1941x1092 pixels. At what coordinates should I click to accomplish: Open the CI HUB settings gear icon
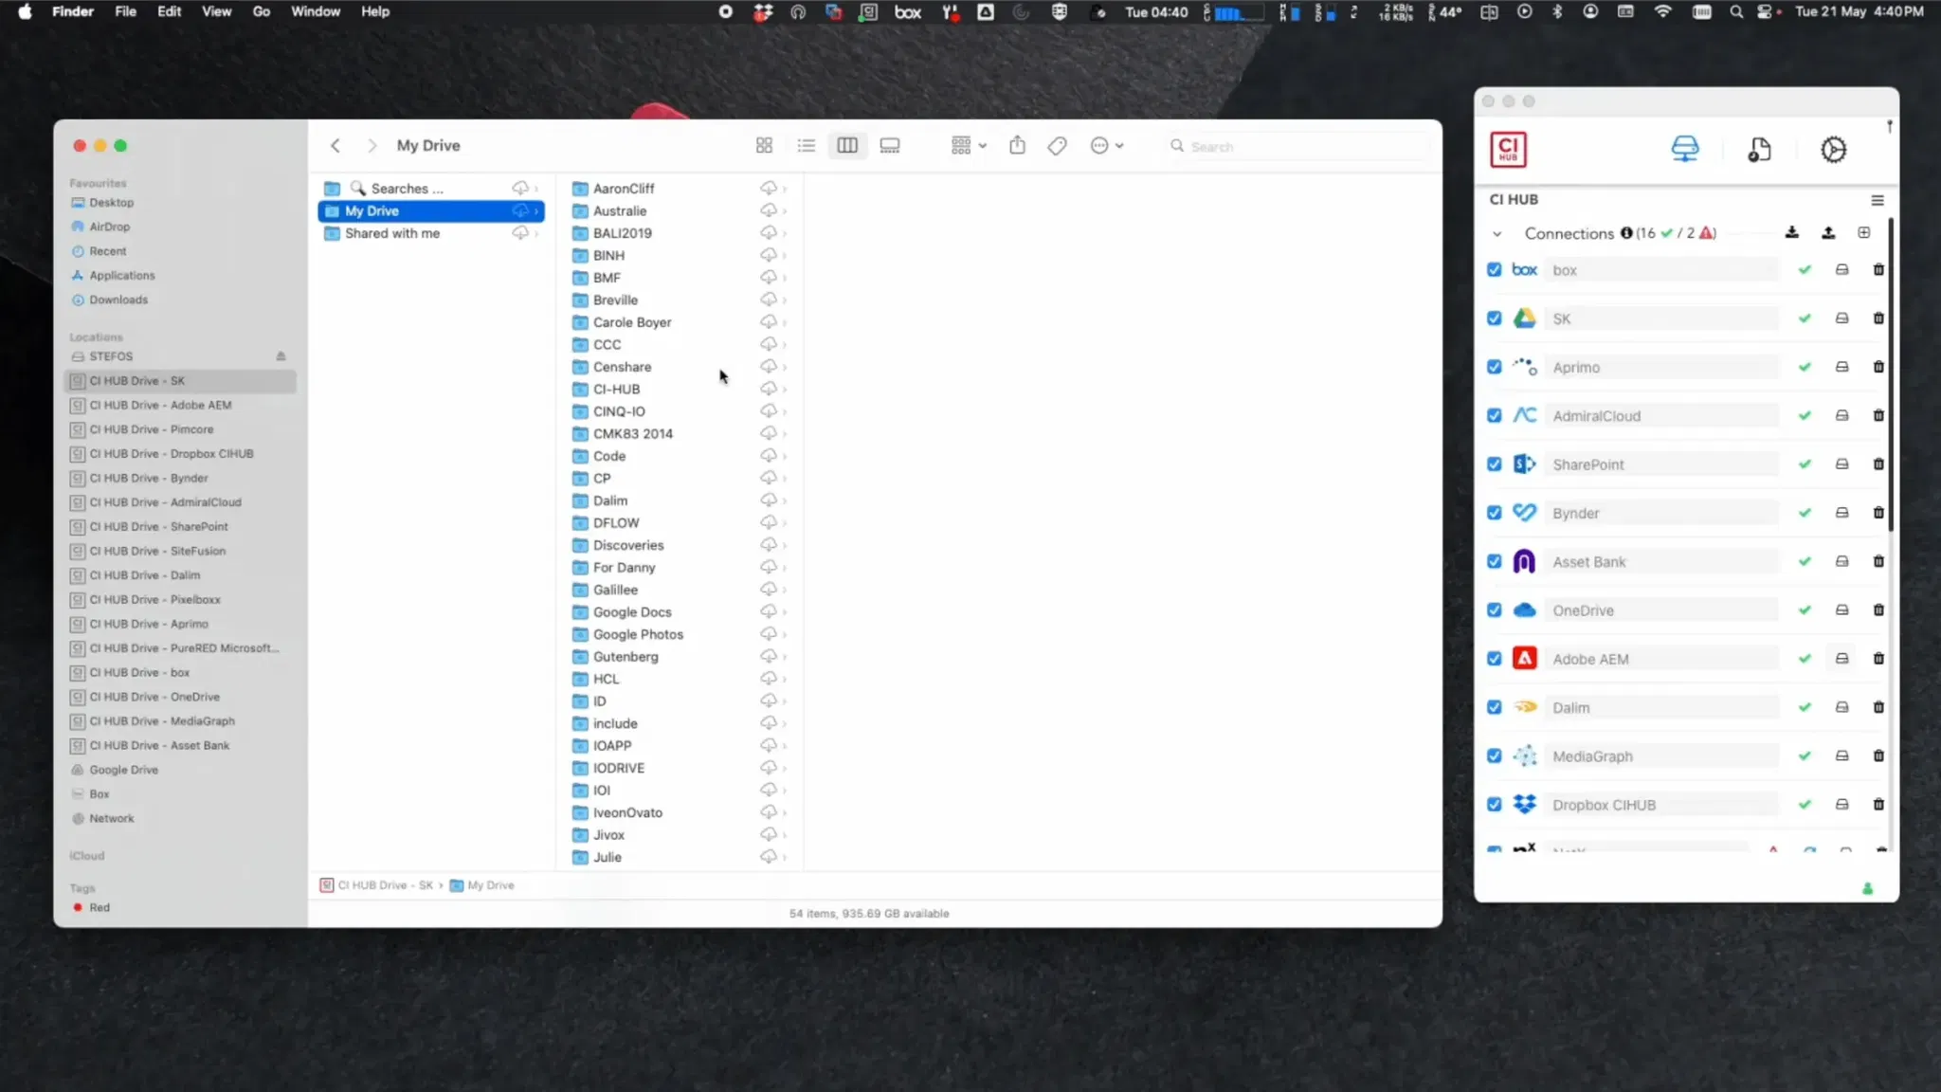(x=1833, y=149)
